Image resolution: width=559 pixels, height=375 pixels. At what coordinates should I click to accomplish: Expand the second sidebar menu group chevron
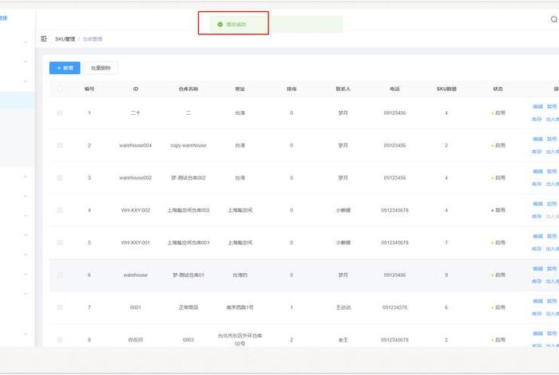pyautogui.click(x=26, y=61)
